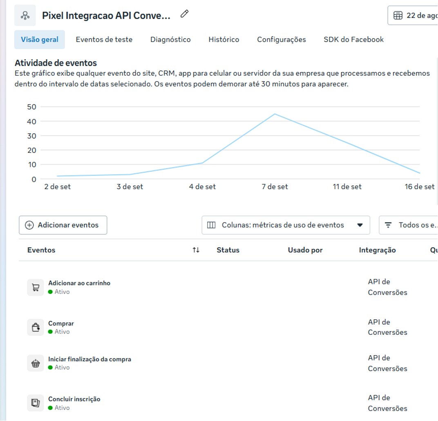Image resolution: width=438 pixels, height=421 pixels.
Task: Click the Eventos column header
Action: [x=41, y=250]
